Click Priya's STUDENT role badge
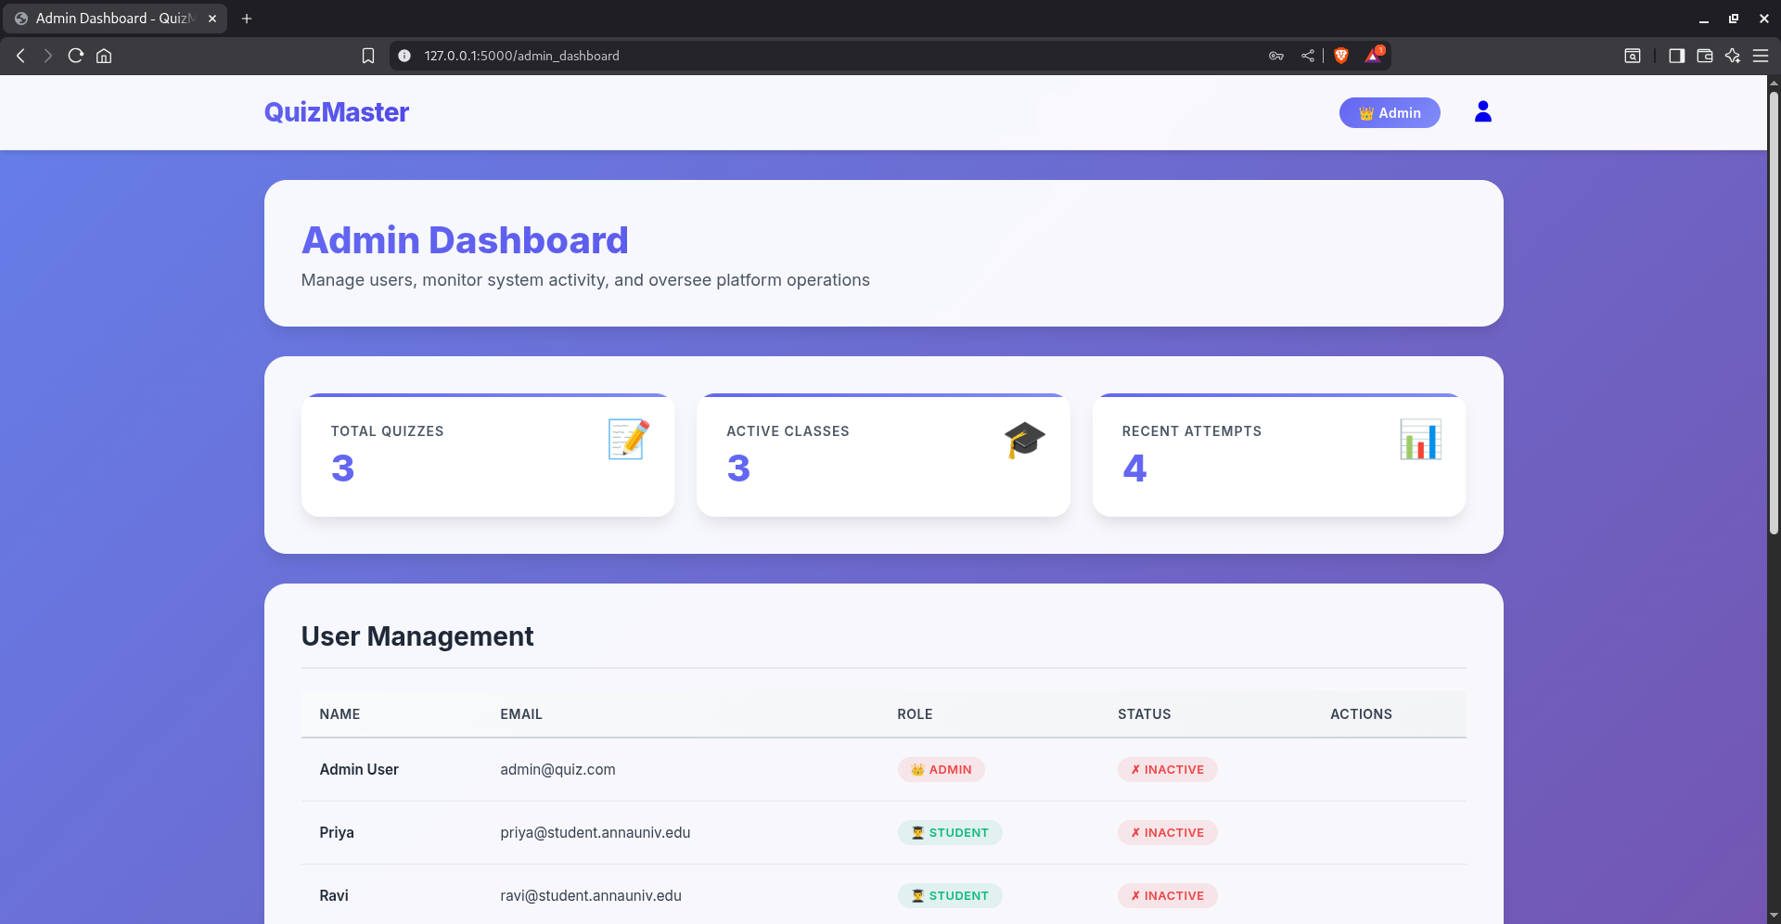This screenshot has width=1781, height=924. click(x=950, y=833)
